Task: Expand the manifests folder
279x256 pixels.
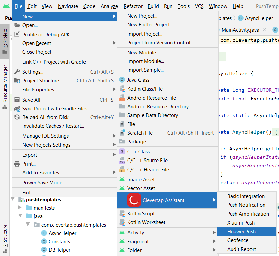Action: 20,207
